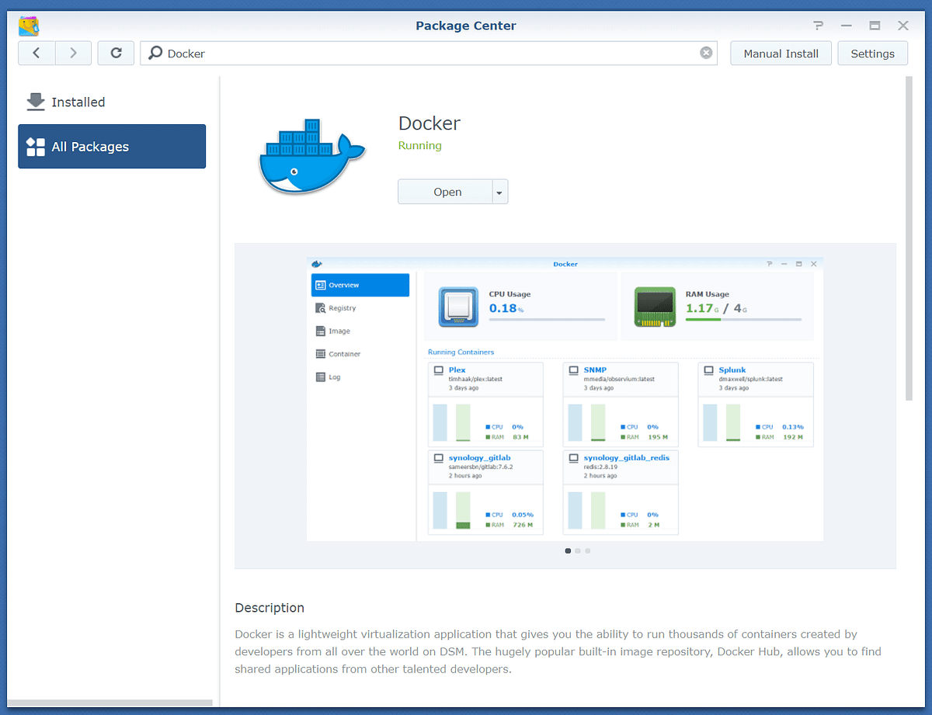Launch Docker with the Open button

(447, 191)
